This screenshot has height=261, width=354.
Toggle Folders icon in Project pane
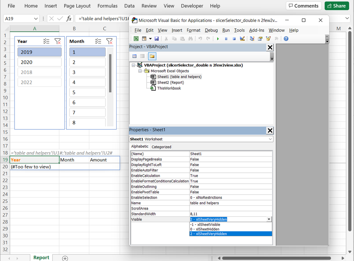click(152, 56)
